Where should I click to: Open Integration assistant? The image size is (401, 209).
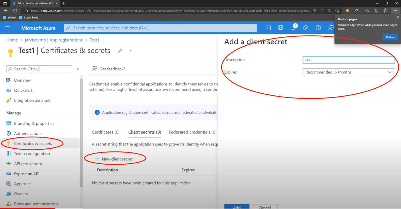tap(32, 100)
